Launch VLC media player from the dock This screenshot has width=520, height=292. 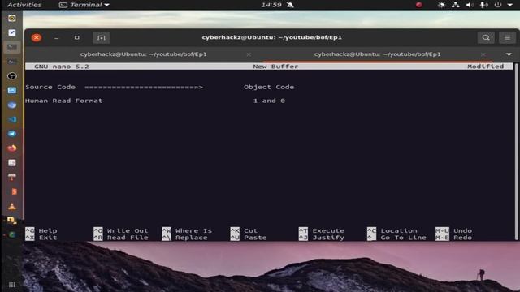pos(12,206)
